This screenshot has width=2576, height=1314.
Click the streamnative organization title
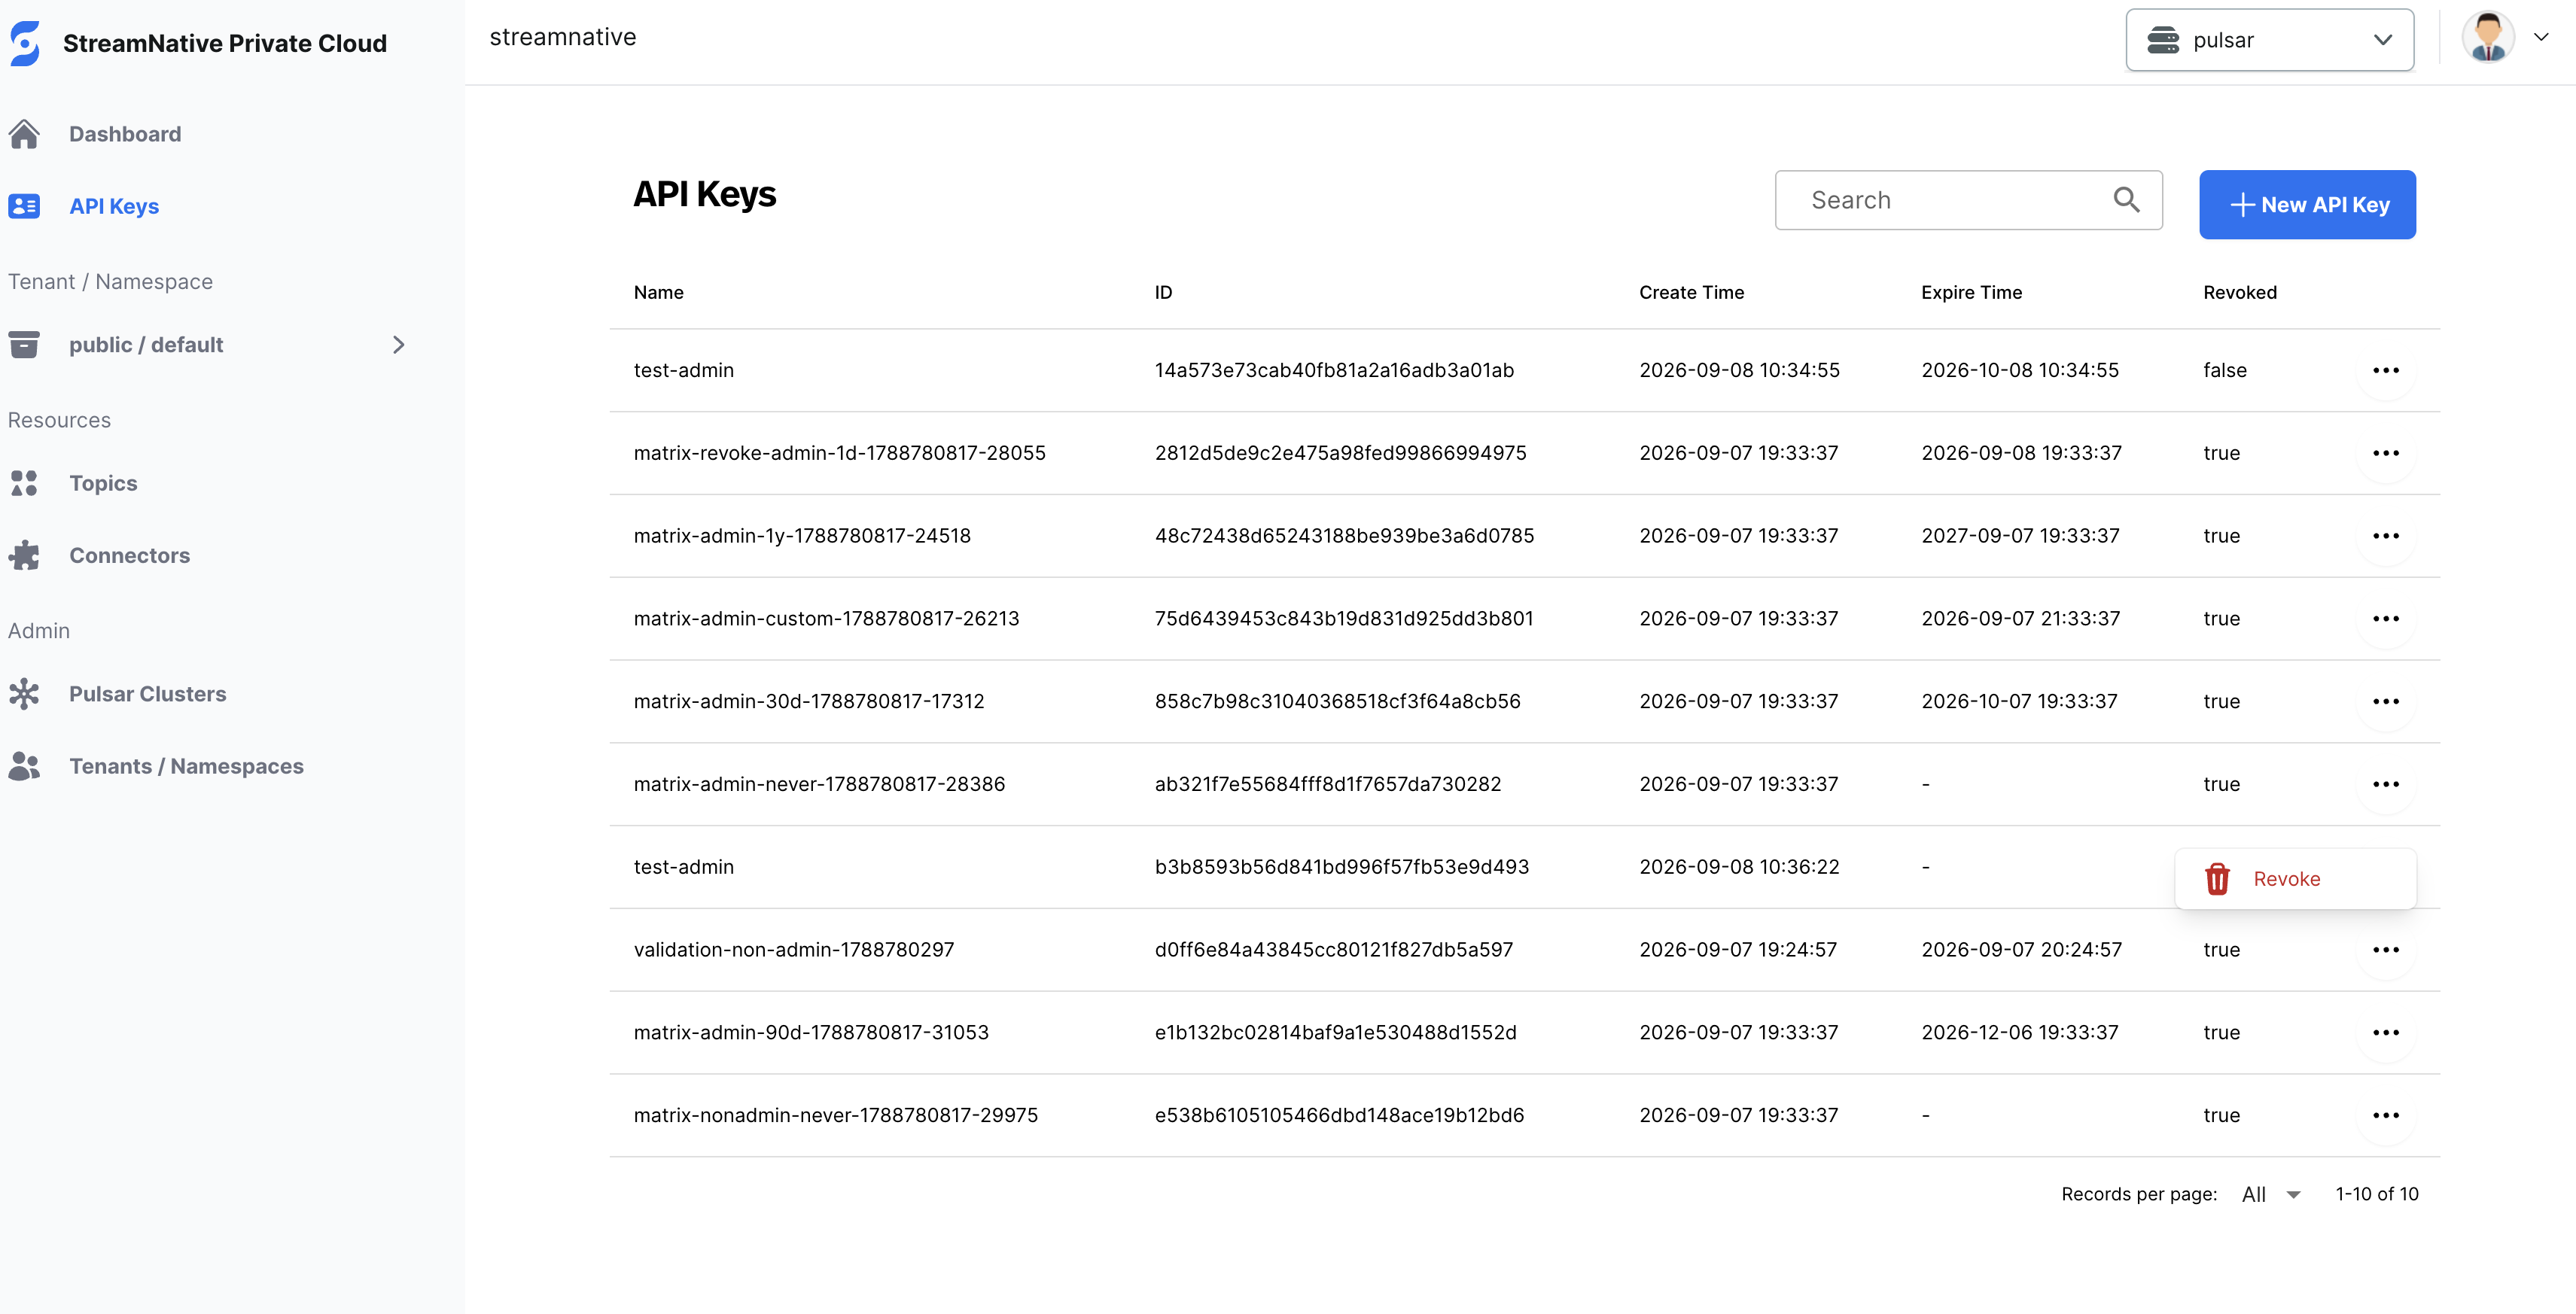[562, 37]
